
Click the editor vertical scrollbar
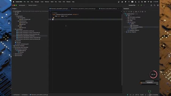point(122,50)
